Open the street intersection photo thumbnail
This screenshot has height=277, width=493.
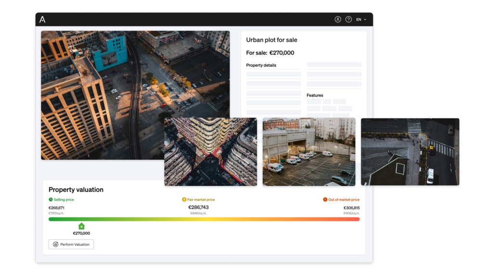(x=410, y=151)
